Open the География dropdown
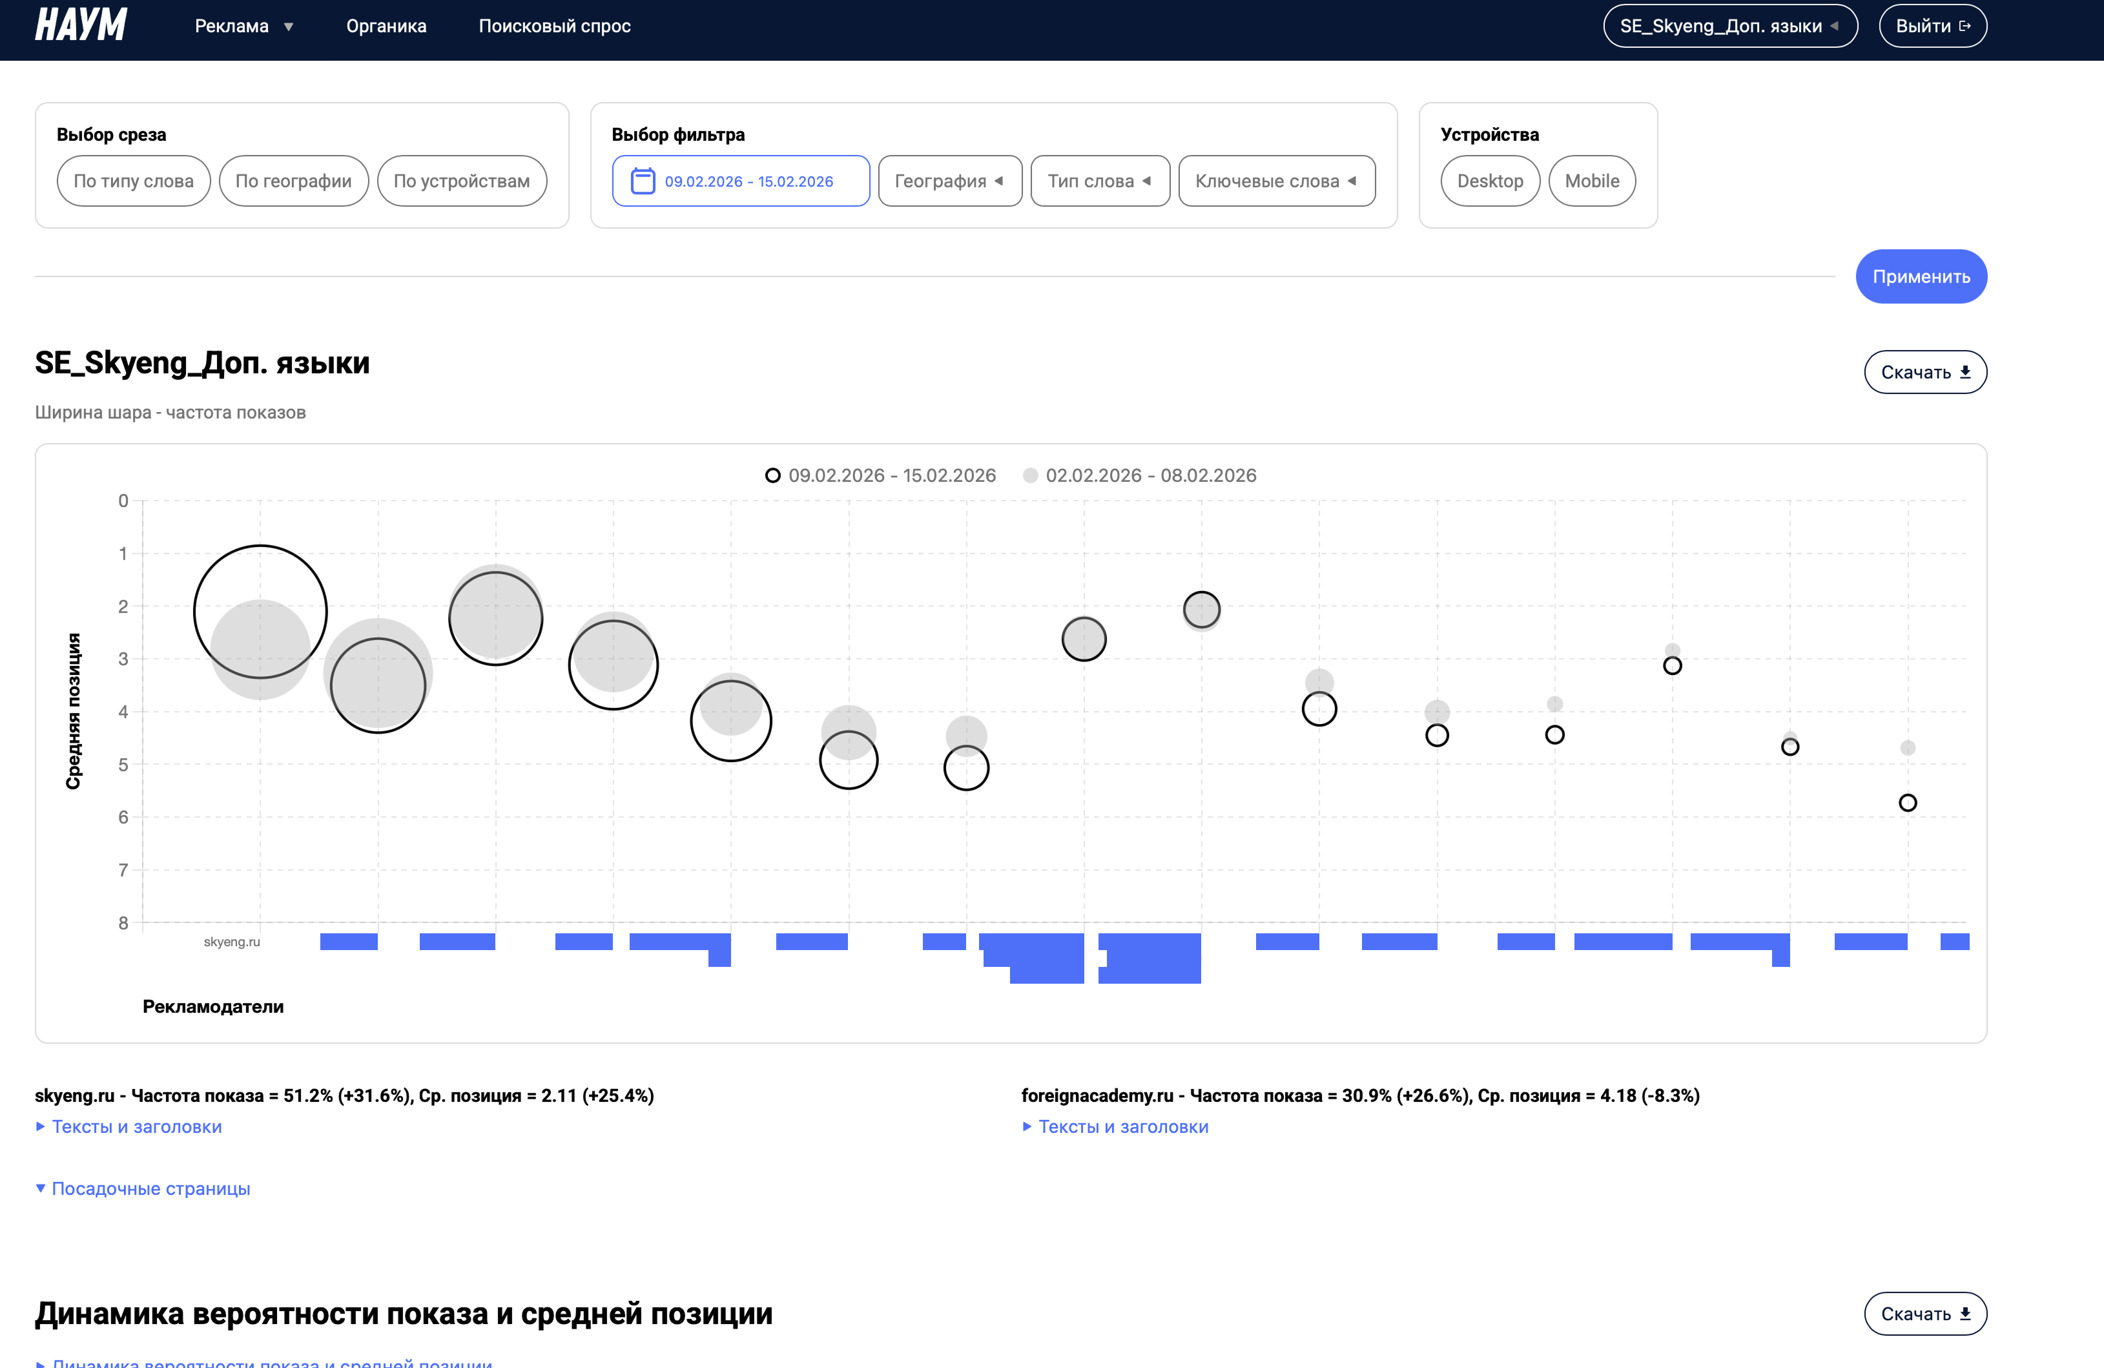 coord(949,181)
